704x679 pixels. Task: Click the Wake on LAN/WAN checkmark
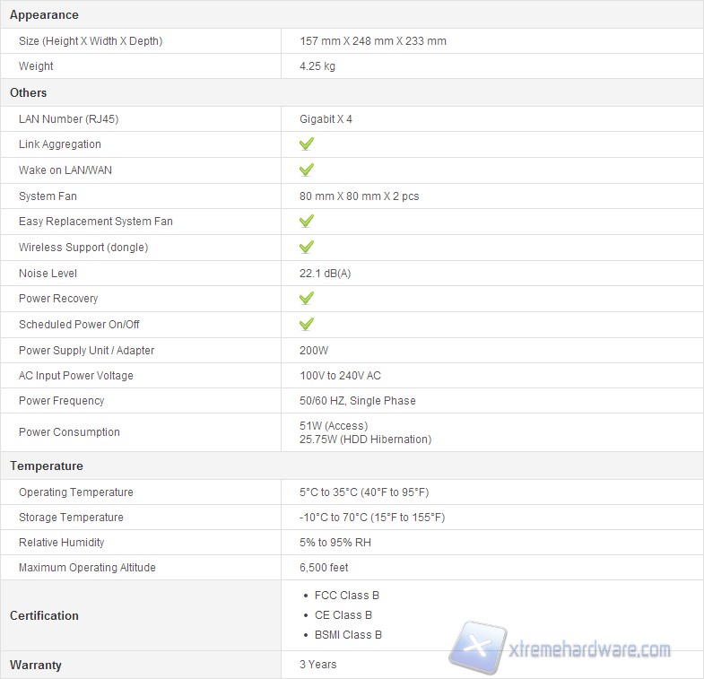tap(307, 170)
